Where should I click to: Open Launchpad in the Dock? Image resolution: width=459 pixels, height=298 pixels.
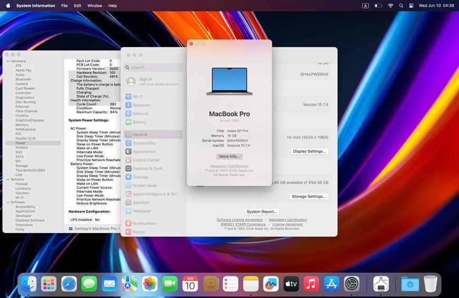point(49,284)
